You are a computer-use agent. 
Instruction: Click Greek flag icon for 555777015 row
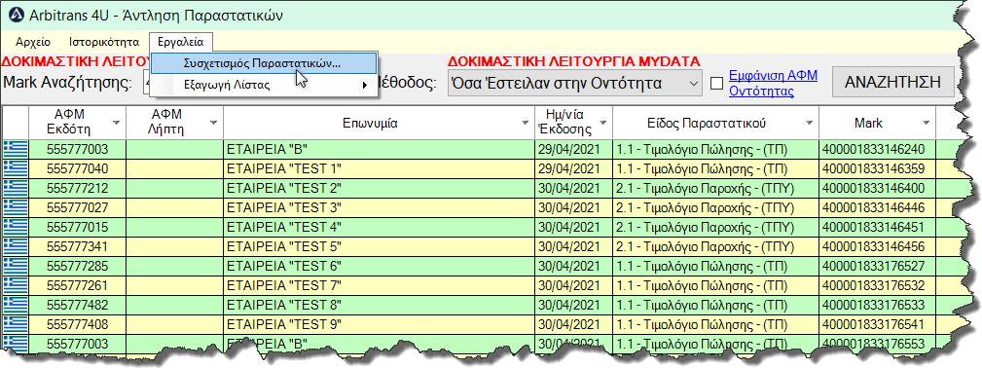coord(16,228)
